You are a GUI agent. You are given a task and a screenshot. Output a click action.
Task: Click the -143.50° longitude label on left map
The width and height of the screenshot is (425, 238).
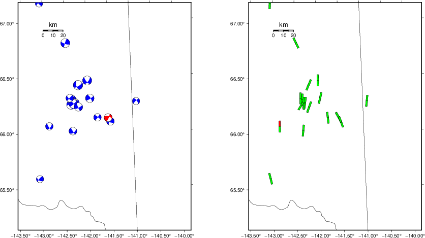[x=20, y=235]
